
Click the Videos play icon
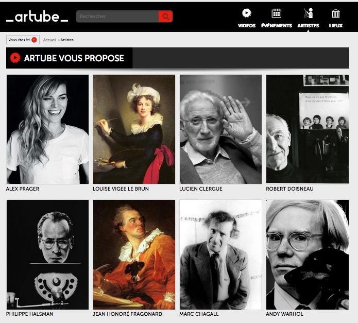point(247,13)
